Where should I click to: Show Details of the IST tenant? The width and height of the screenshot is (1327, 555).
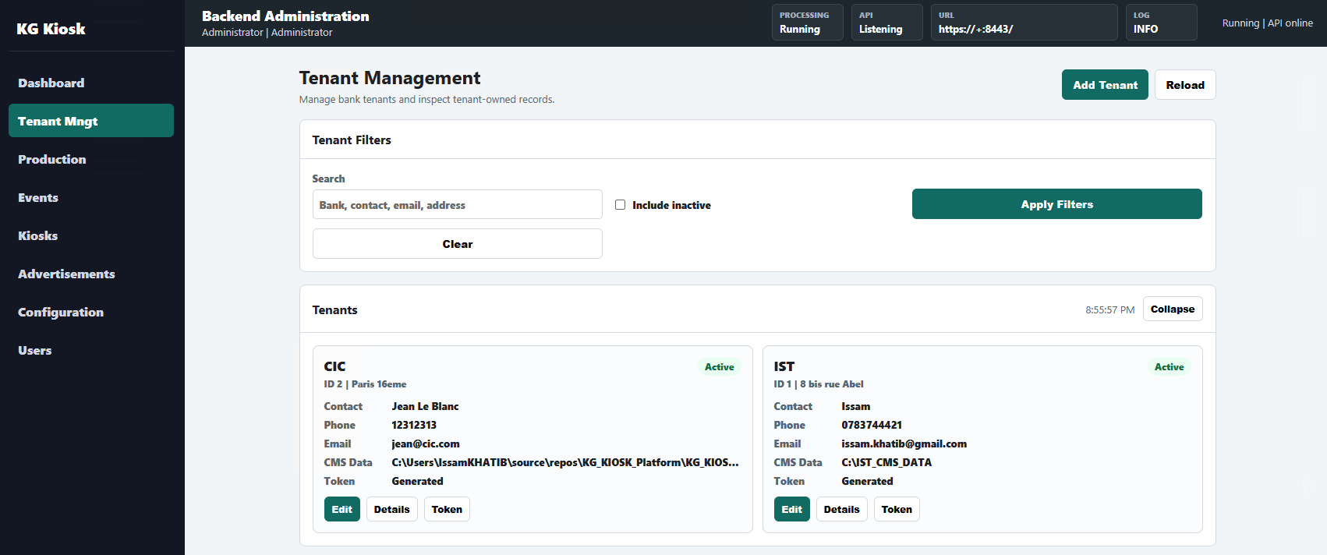[841, 509]
